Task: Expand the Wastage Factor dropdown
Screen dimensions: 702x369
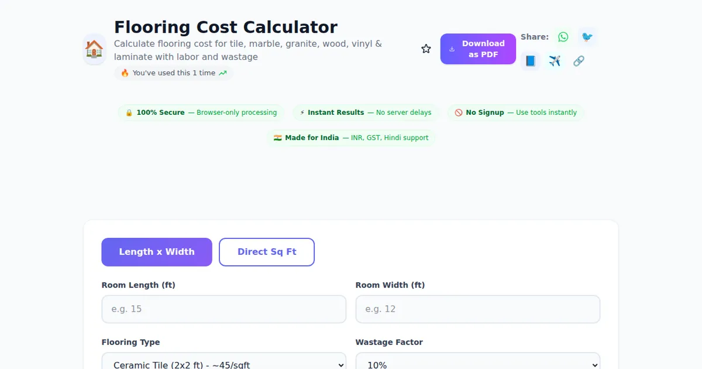Action: click(x=477, y=363)
